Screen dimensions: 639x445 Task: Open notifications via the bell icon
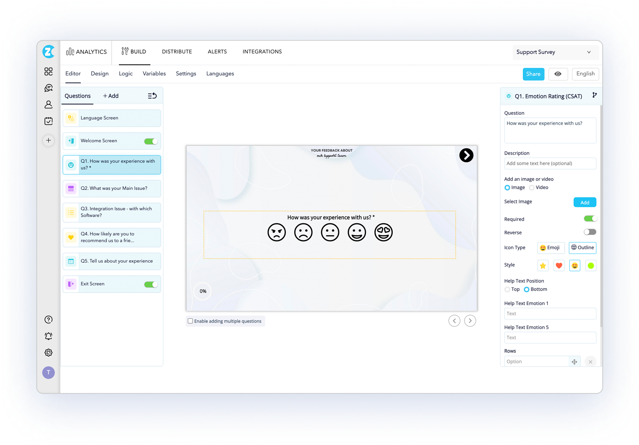coord(48,336)
